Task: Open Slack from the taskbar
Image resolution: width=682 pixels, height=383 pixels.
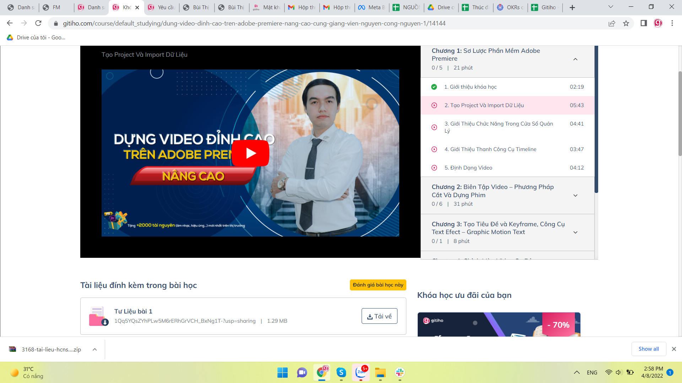Action: [x=400, y=372]
